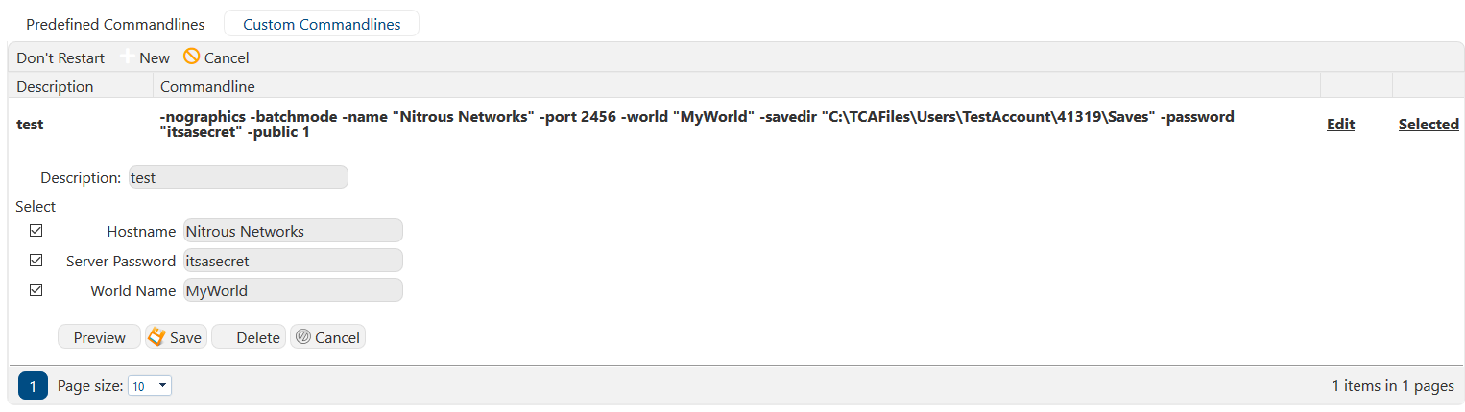Click the Cancel icon beside Delete button
This screenshot has height=412, width=1465.
click(x=303, y=336)
